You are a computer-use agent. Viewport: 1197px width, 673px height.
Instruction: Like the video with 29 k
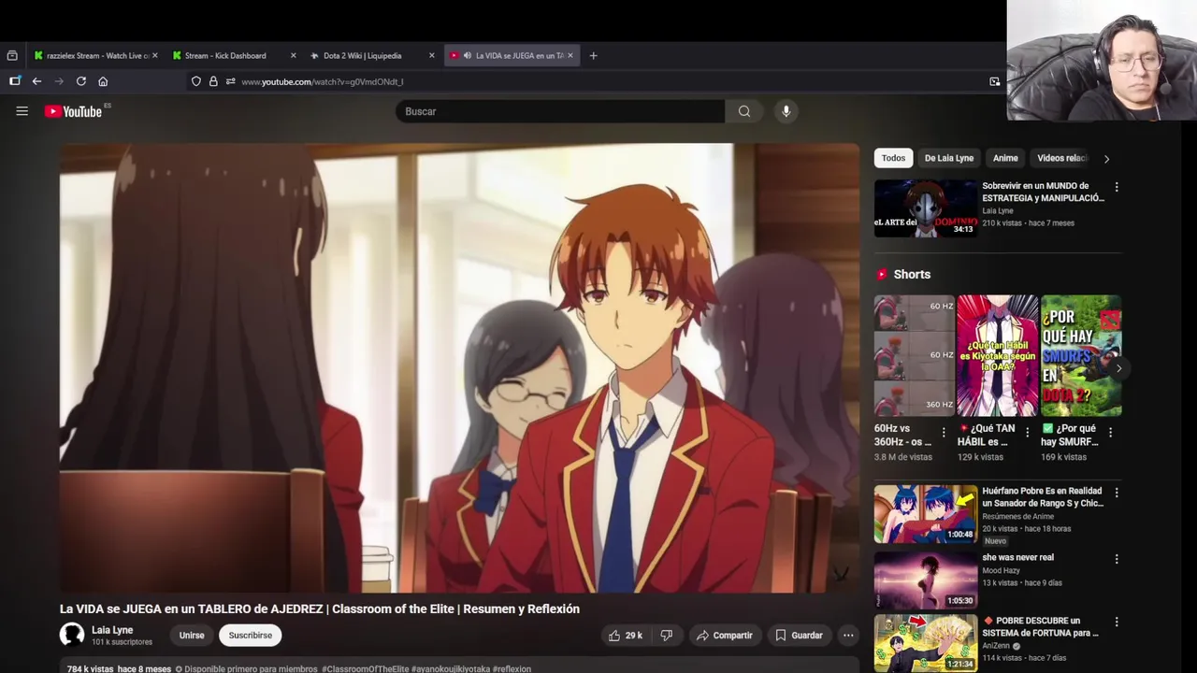point(625,636)
